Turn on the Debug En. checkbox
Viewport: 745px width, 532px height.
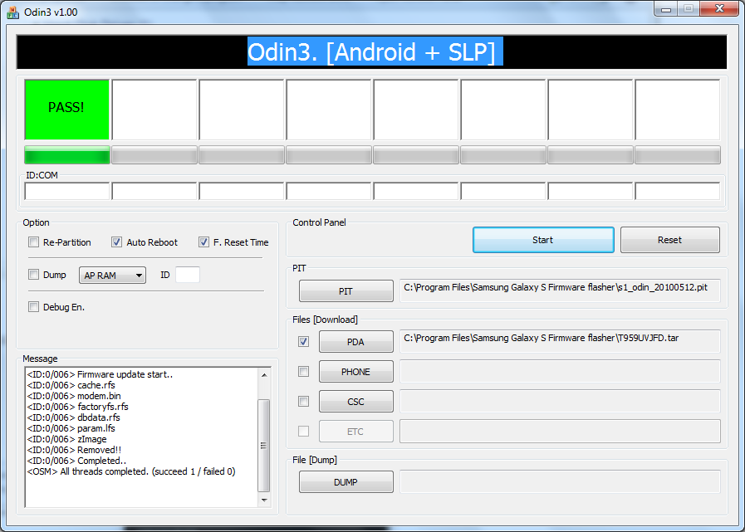(x=33, y=307)
